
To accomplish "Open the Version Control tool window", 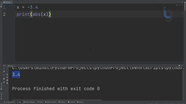I will click(x=9, y=102).
